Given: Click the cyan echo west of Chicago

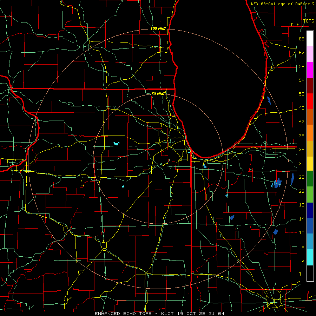Looking at the screenshot, I should (x=116, y=144).
